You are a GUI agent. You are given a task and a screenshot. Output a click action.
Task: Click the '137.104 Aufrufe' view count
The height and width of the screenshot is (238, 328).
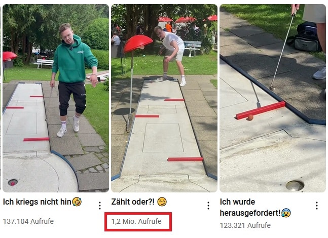tap(28, 221)
